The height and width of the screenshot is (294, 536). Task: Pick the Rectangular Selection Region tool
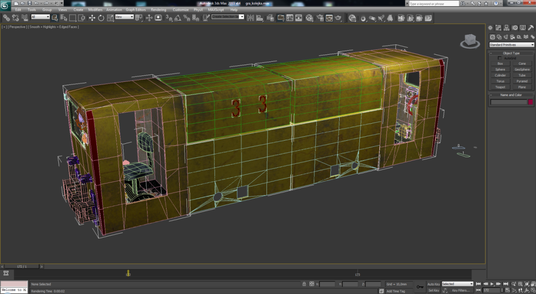(x=73, y=18)
